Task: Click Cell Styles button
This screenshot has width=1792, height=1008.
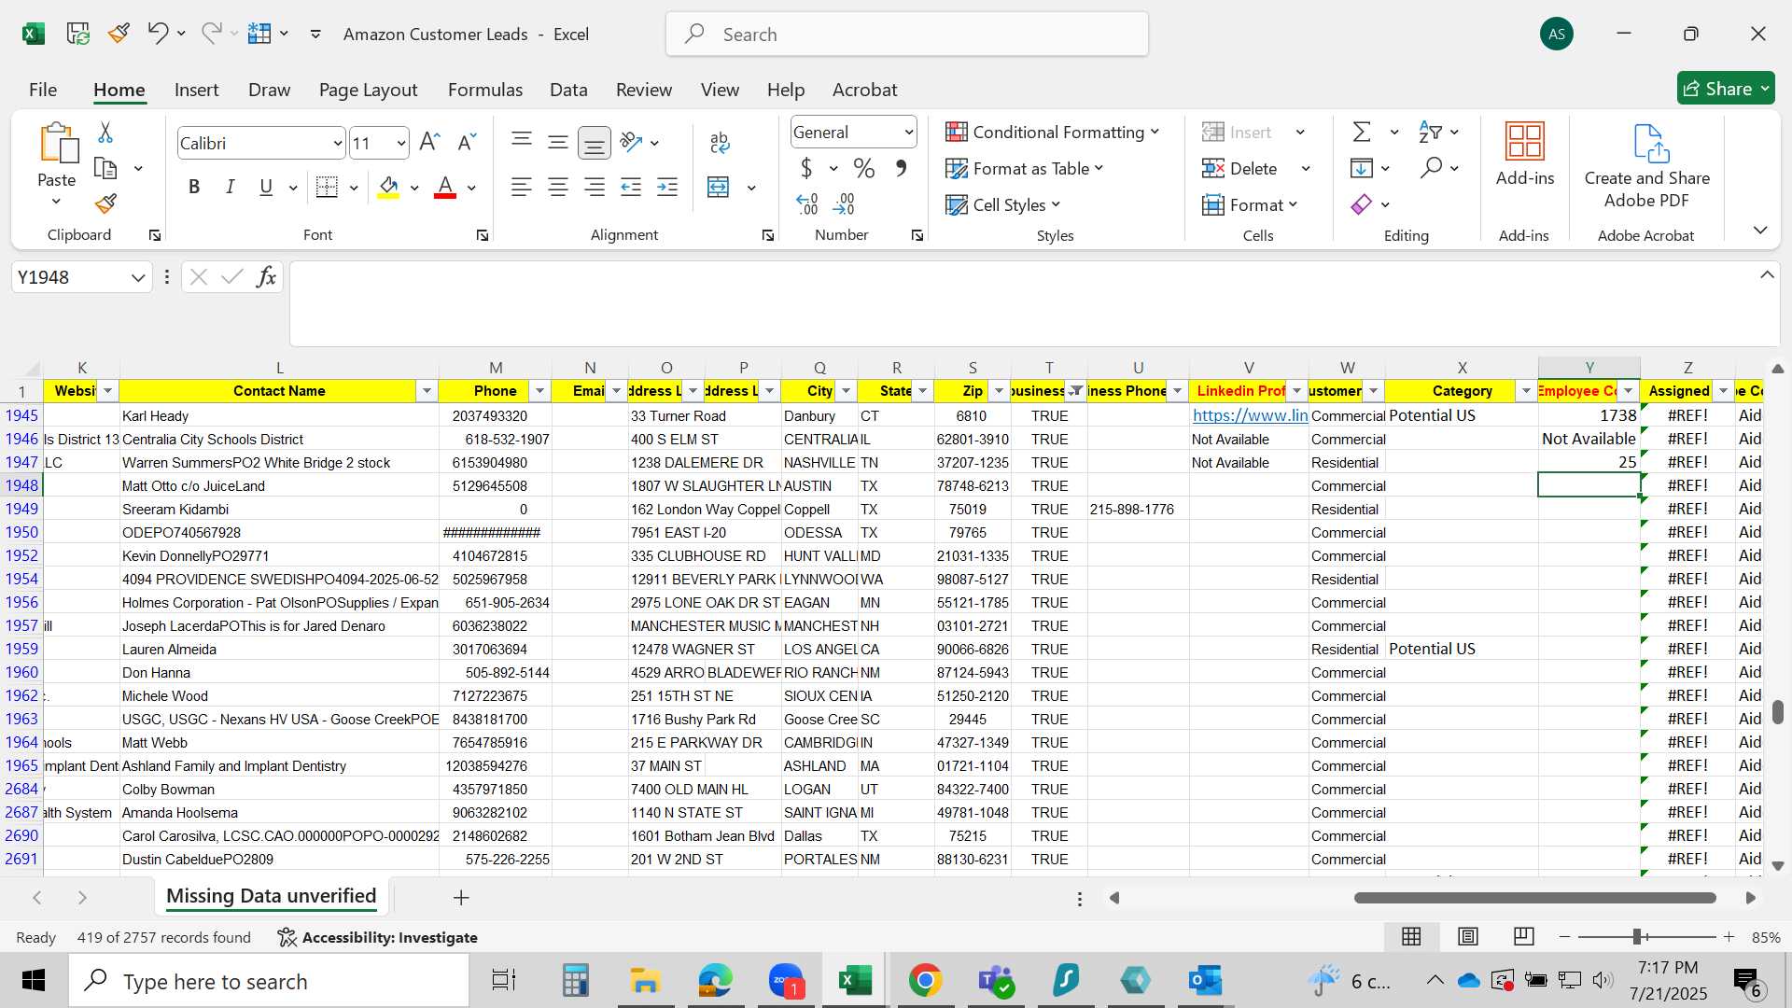Action: [1003, 204]
